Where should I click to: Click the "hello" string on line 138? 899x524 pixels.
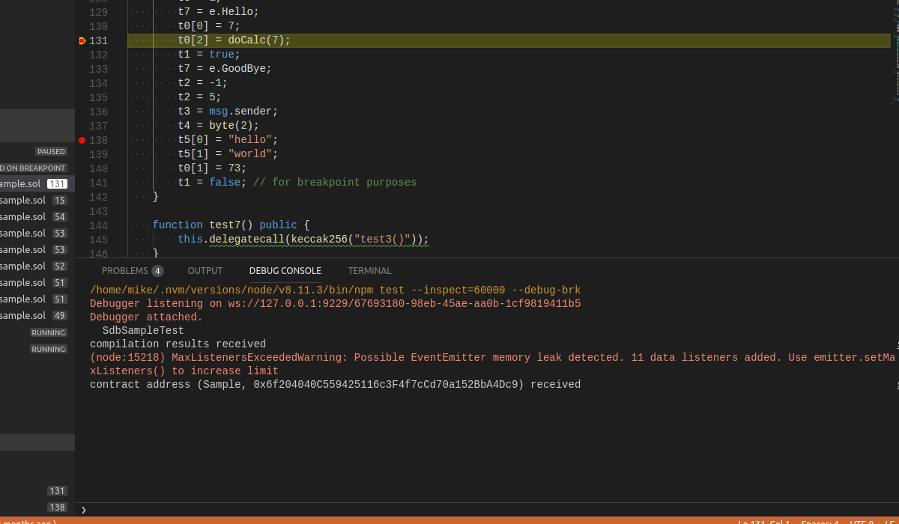click(x=250, y=140)
